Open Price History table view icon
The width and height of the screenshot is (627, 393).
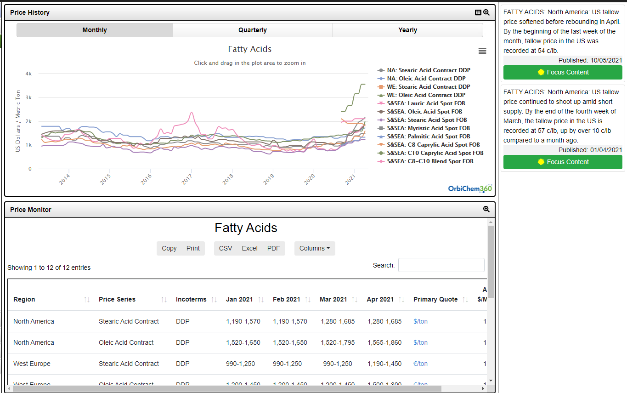(x=478, y=12)
